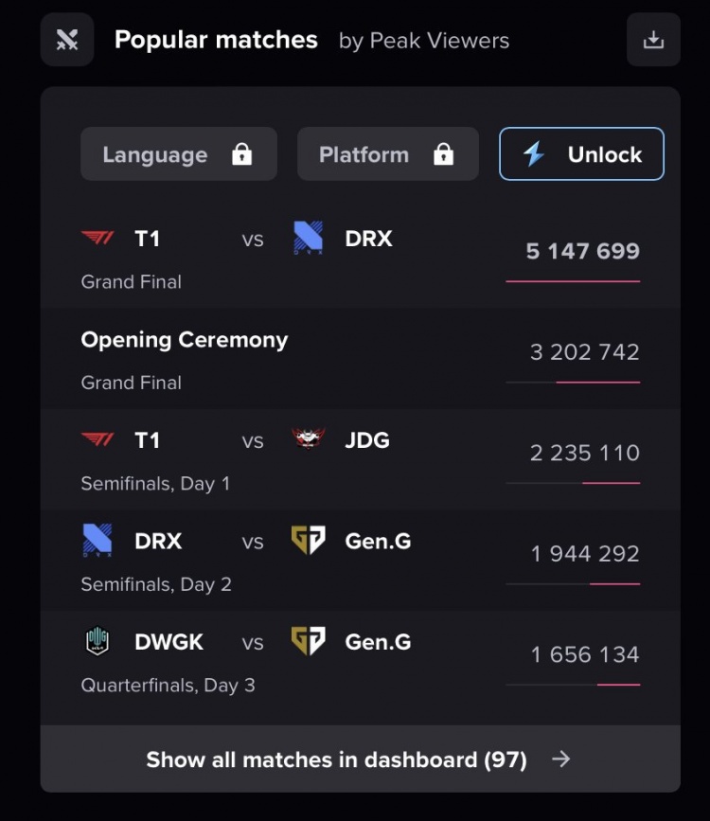Viewport: 710px width, 821px height.
Task: Click DRX logo in Semifinals Day 2
Action: (98, 541)
